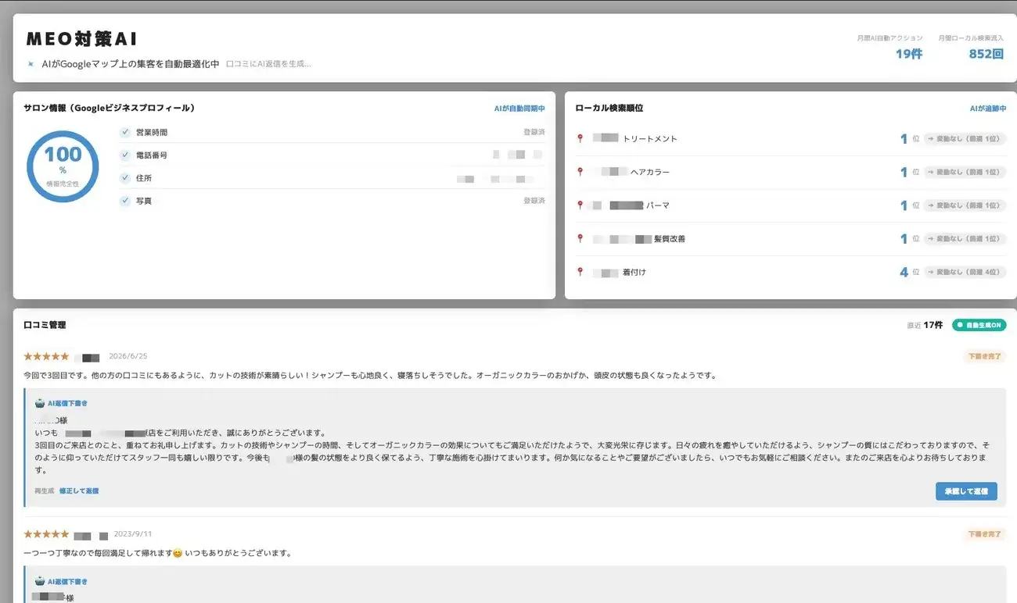Click the 852回 local search inflow value
Image resolution: width=1017 pixels, height=603 pixels.
click(x=986, y=54)
